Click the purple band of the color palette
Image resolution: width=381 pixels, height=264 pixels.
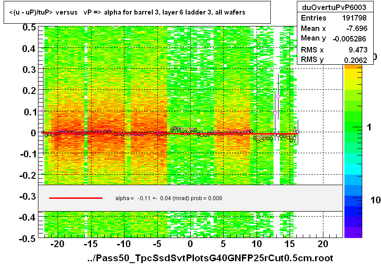353,232
